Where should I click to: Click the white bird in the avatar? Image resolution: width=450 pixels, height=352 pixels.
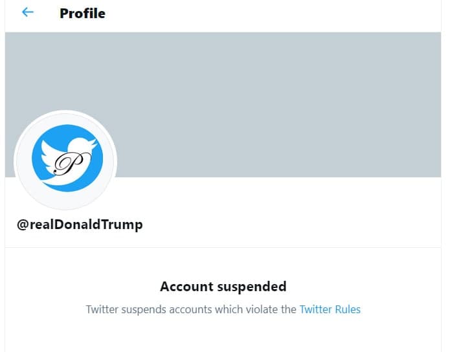pyautogui.click(x=76, y=150)
